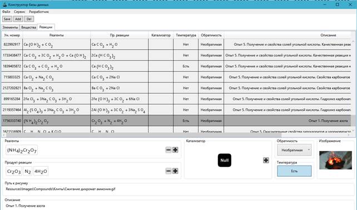Screen dimensions: 357x210
Task: Click the table's vertical scrollbar
Action: pyautogui.click(x=353, y=86)
